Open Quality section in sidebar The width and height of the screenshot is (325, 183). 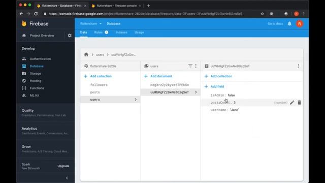[45, 112]
